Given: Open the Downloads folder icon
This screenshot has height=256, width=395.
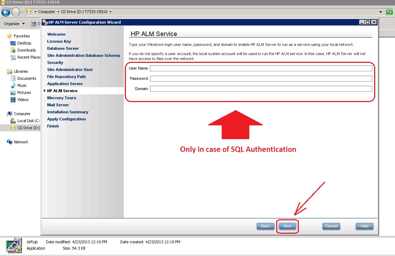Looking at the screenshot, I should click(13, 50).
